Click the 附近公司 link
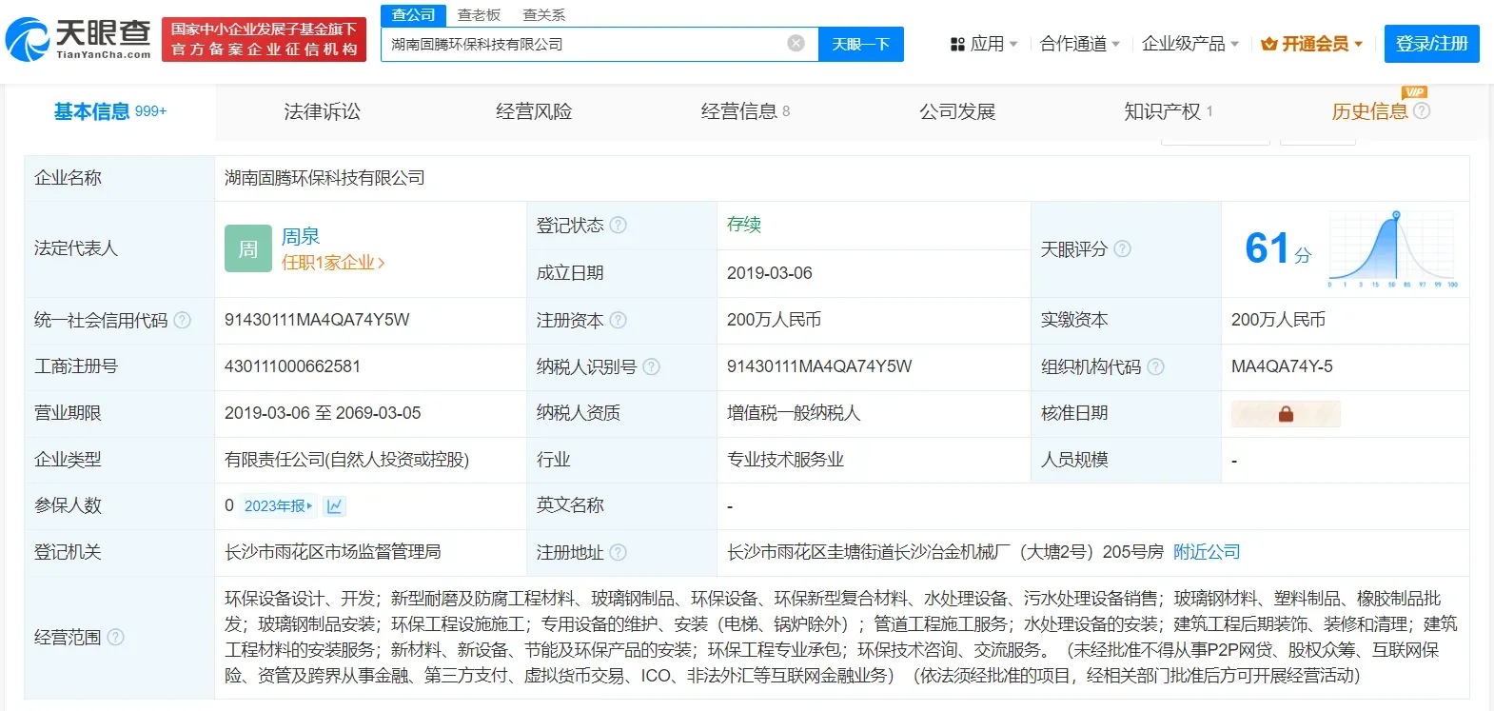Screen dimensions: 1494x711 1207,552
